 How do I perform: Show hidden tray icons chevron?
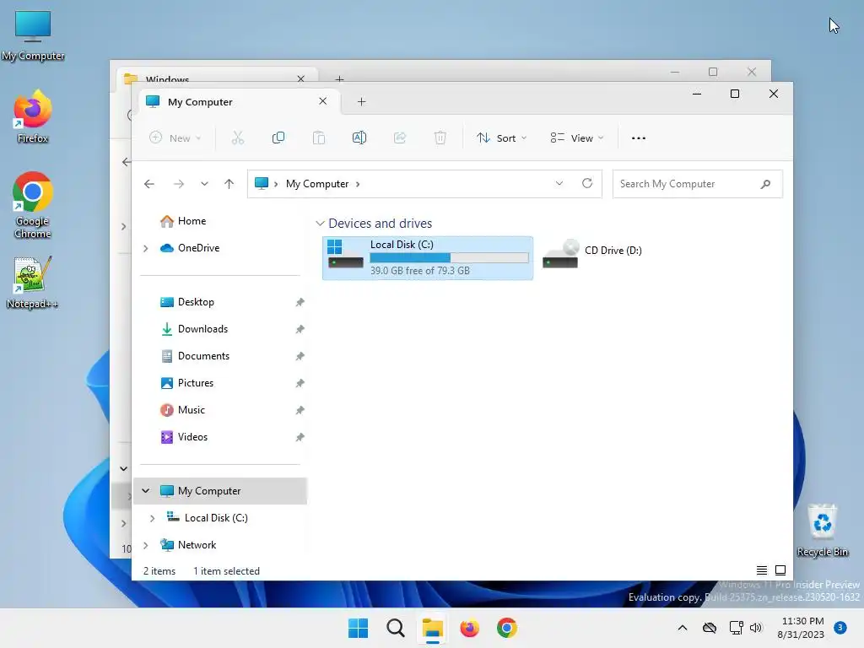point(682,628)
